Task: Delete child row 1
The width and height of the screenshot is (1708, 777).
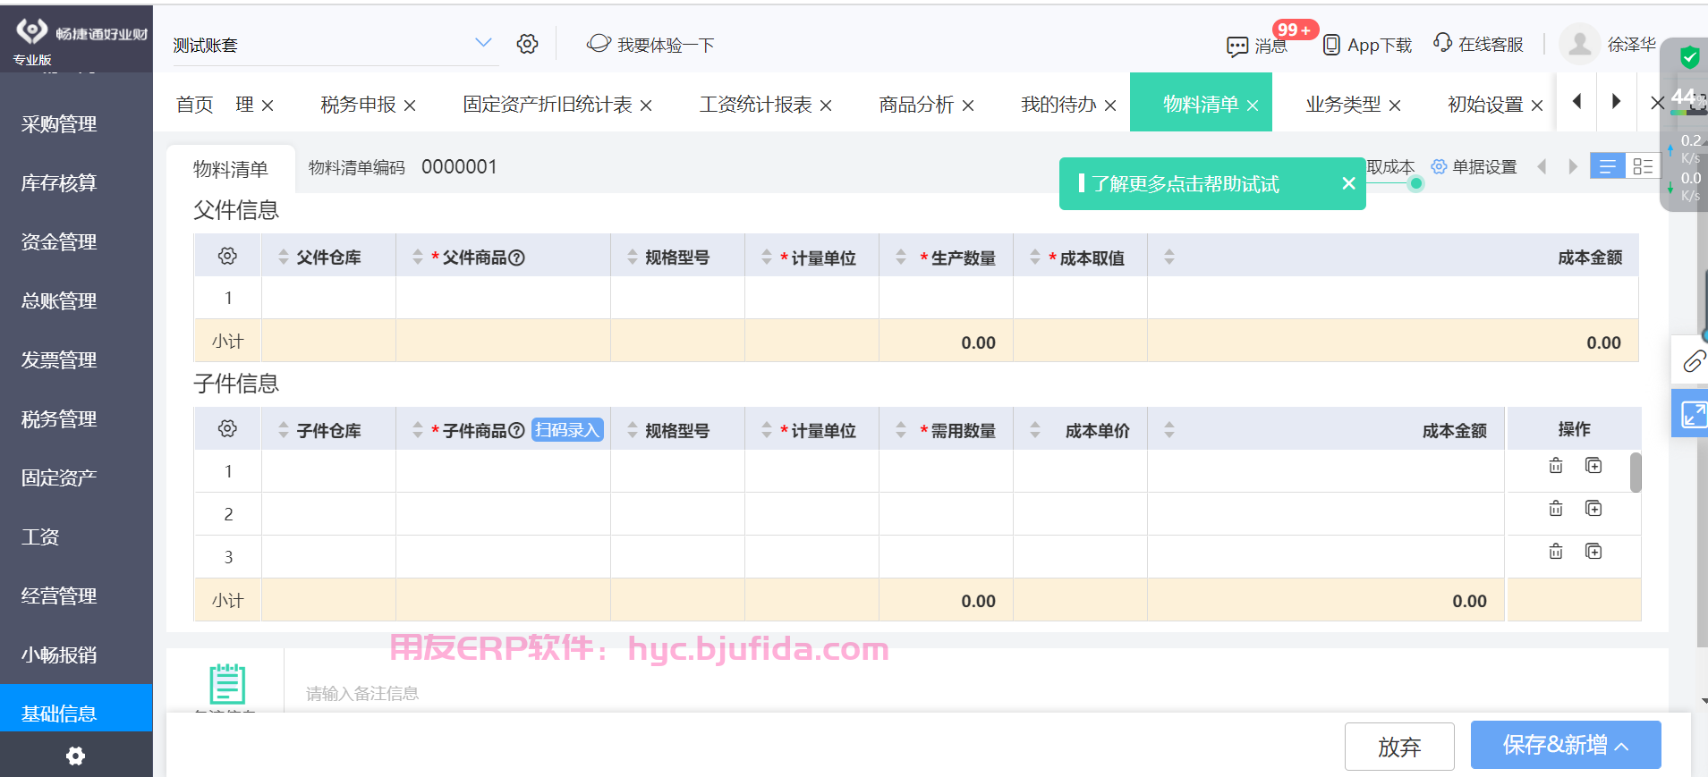Action: tap(1556, 466)
